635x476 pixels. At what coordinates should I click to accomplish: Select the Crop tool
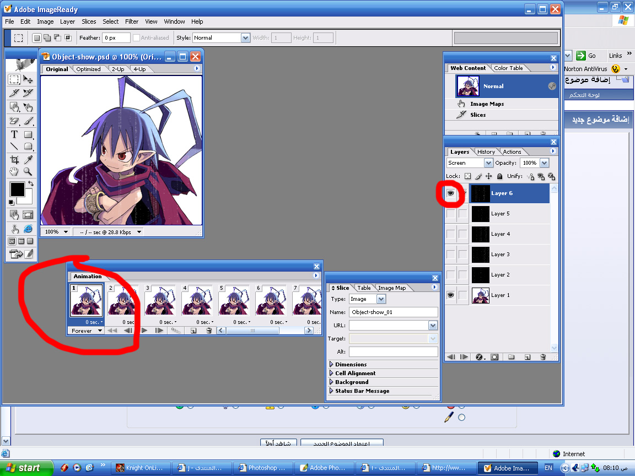15,159
